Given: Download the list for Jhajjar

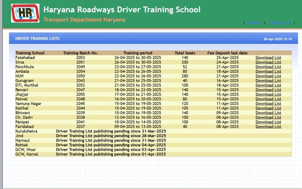Looking at the screenshot, I should [268, 94].
